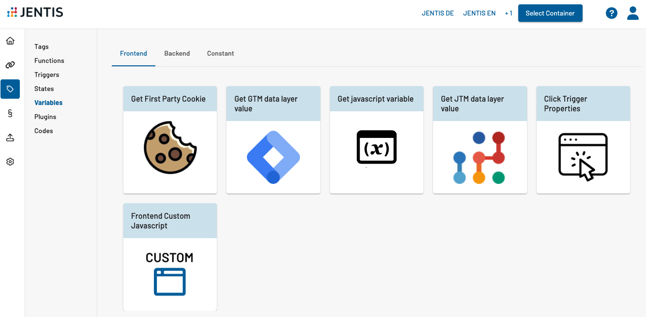
Task: Open the home icon in sidebar
Action: click(x=10, y=41)
